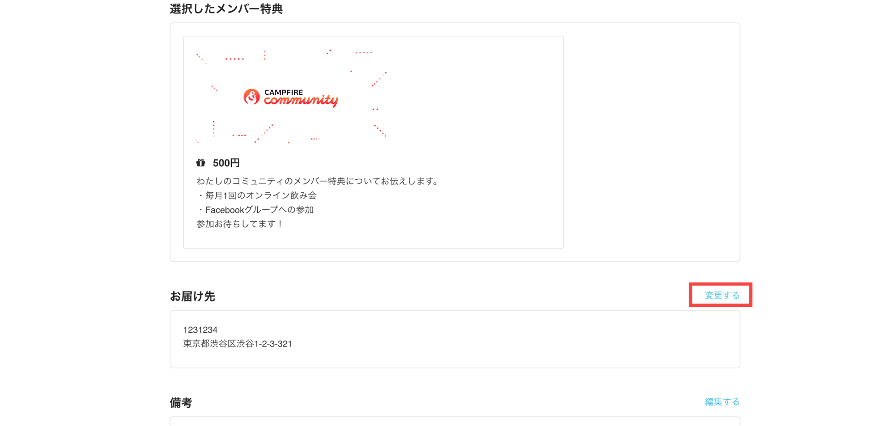Click the 選択したメンバー特典 section heading
The image size is (887, 426).
[226, 9]
